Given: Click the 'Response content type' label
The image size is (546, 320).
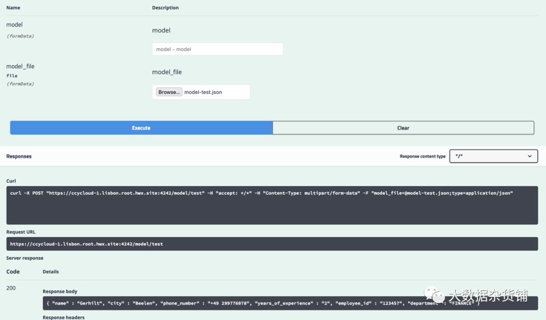Looking at the screenshot, I should (422, 156).
